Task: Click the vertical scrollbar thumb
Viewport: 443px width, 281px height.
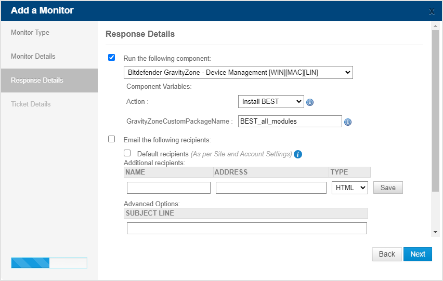Action: 435,111
